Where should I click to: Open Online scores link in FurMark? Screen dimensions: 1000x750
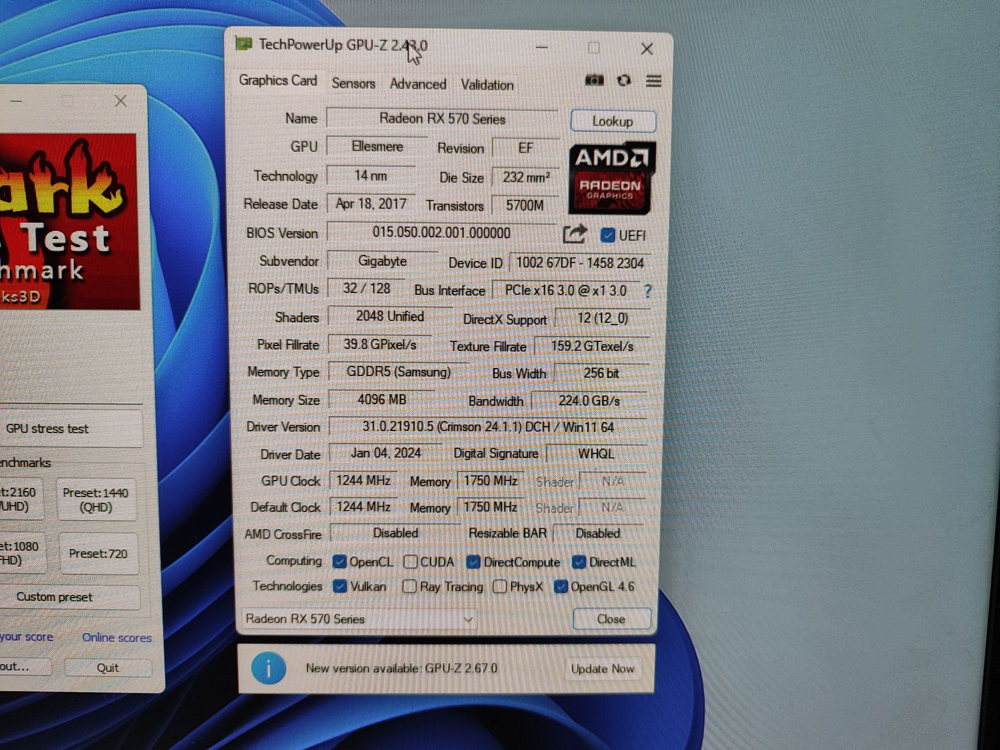pyautogui.click(x=117, y=637)
